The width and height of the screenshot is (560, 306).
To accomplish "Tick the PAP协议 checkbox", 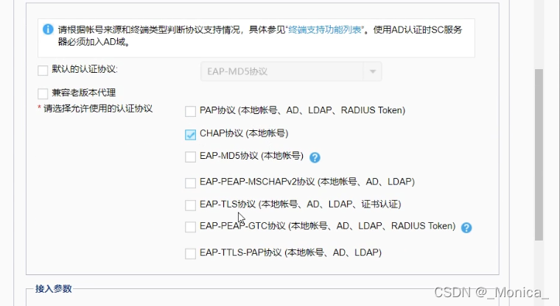I will (x=190, y=111).
